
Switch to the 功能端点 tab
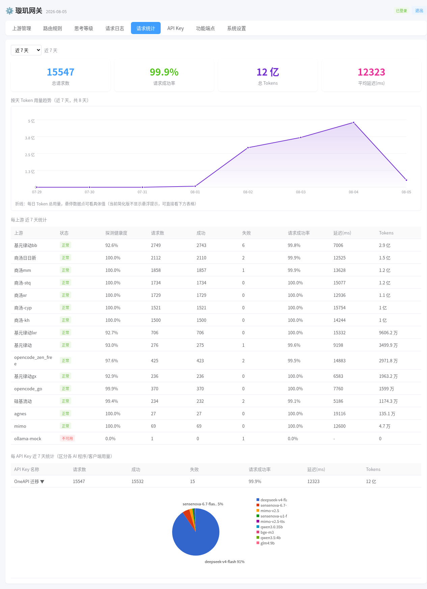206,28
